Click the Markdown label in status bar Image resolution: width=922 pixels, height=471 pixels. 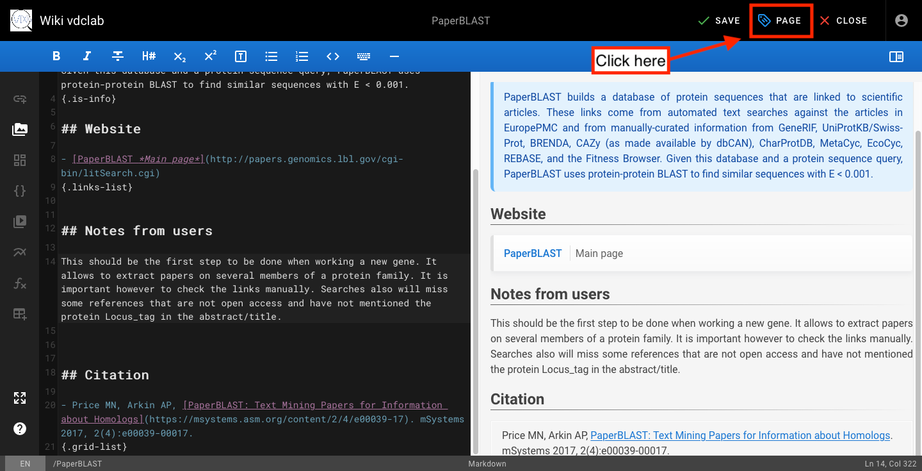pos(487,463)
